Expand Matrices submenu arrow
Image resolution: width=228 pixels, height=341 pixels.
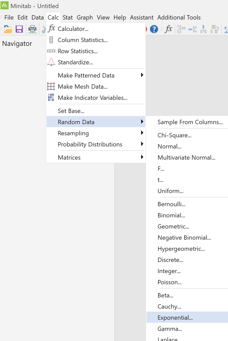(142, 157)
